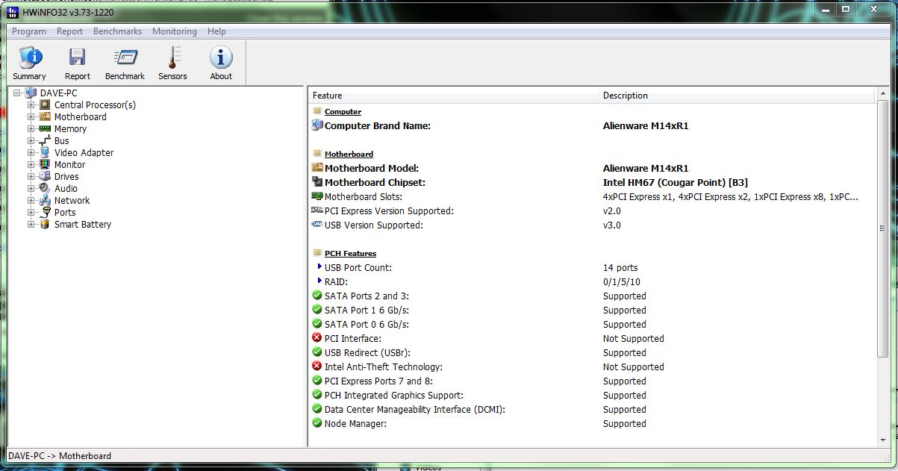Expand the Bus tree node
This screenshot has height=471, width=898.
[x=31, y=141]
